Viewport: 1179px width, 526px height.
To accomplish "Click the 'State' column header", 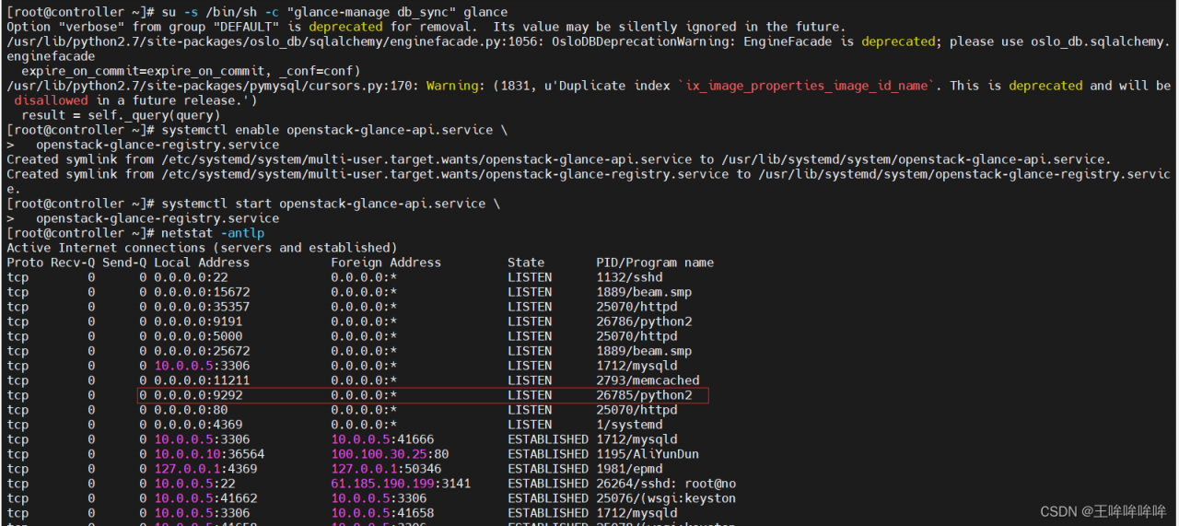I will point(526,263).
